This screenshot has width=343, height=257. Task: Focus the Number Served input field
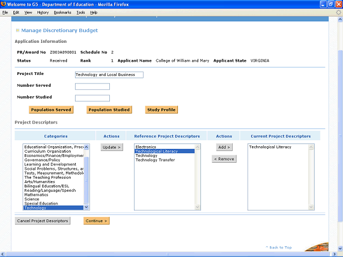(x=92, y=86)
